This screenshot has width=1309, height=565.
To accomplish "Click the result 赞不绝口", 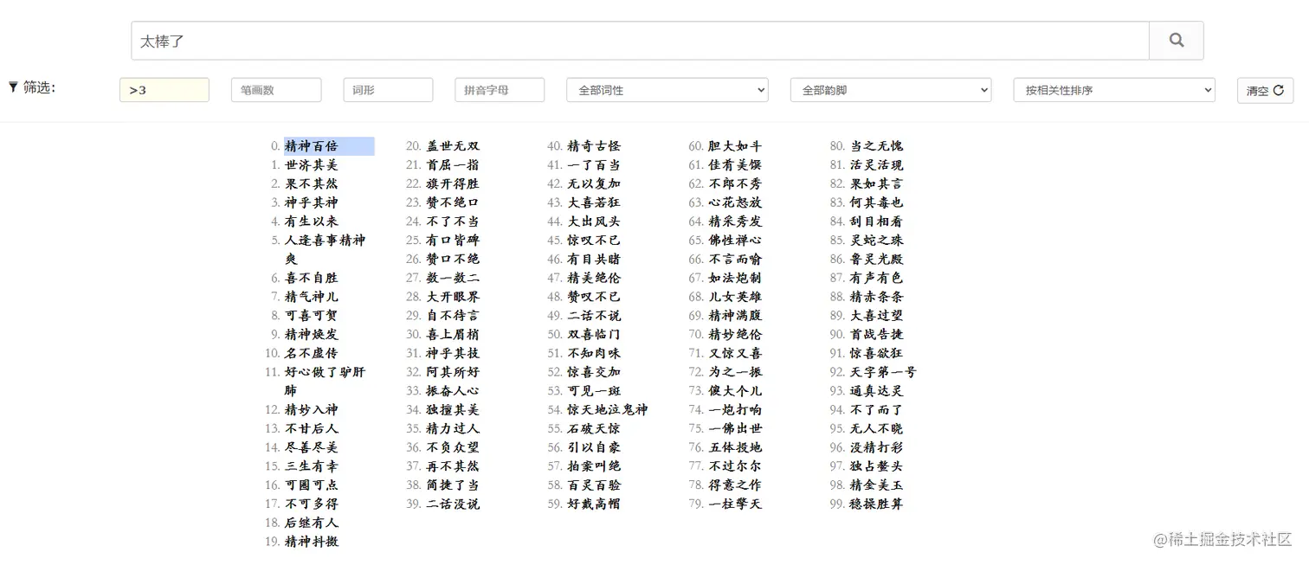I will pyautogui.click(x=453, y=202).
